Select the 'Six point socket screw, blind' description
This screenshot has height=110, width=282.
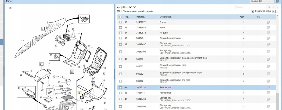point(173,65)
